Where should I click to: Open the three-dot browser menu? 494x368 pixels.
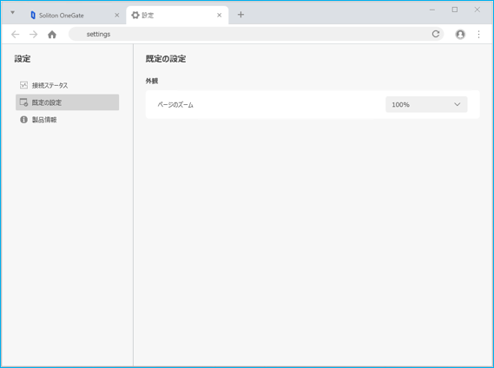(x=478, y=34)
